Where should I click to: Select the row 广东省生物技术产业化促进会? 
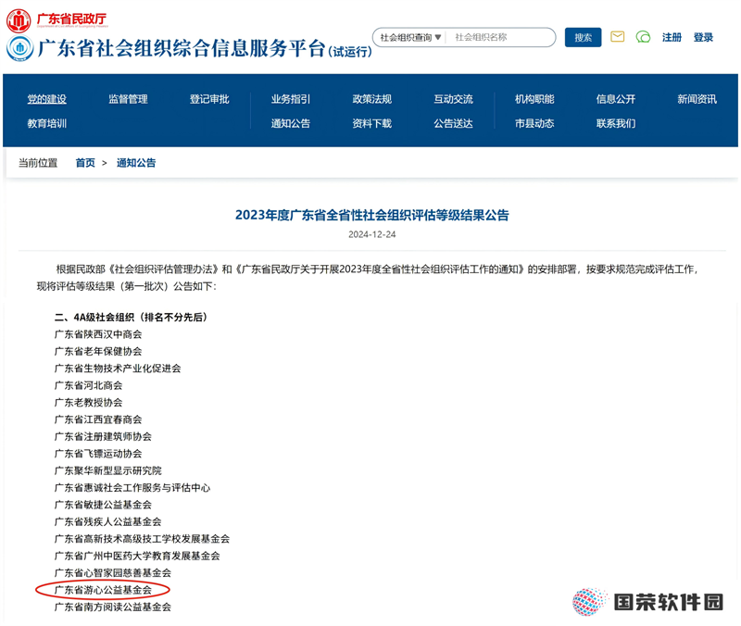click(x=118, y=368)
